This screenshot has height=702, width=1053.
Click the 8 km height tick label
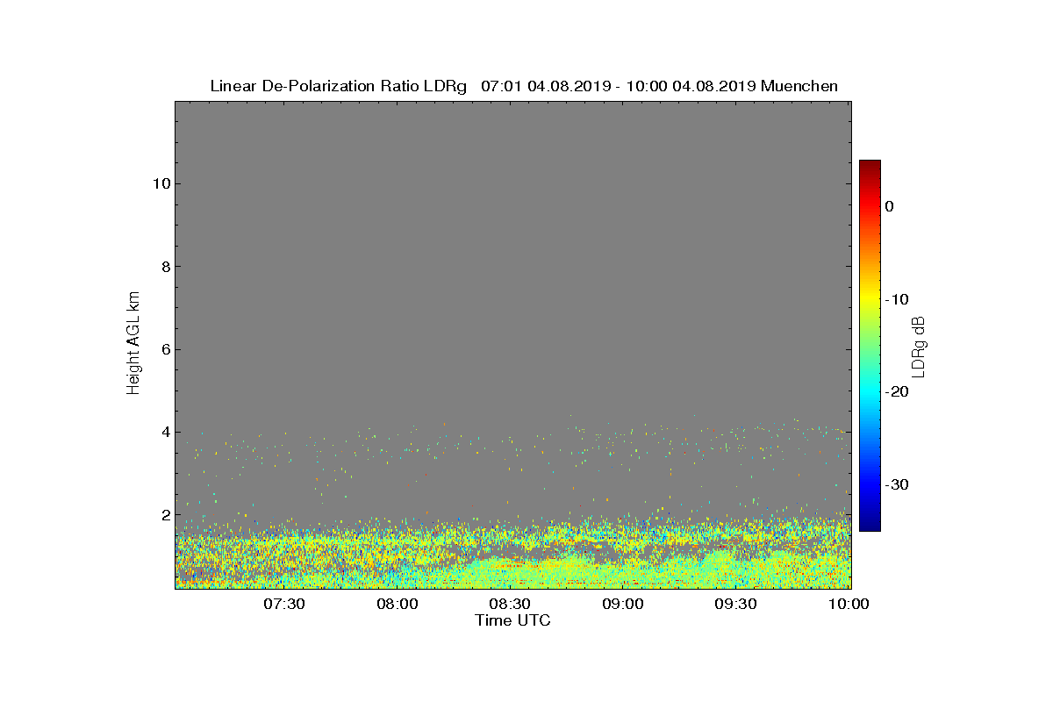(162, 266)
